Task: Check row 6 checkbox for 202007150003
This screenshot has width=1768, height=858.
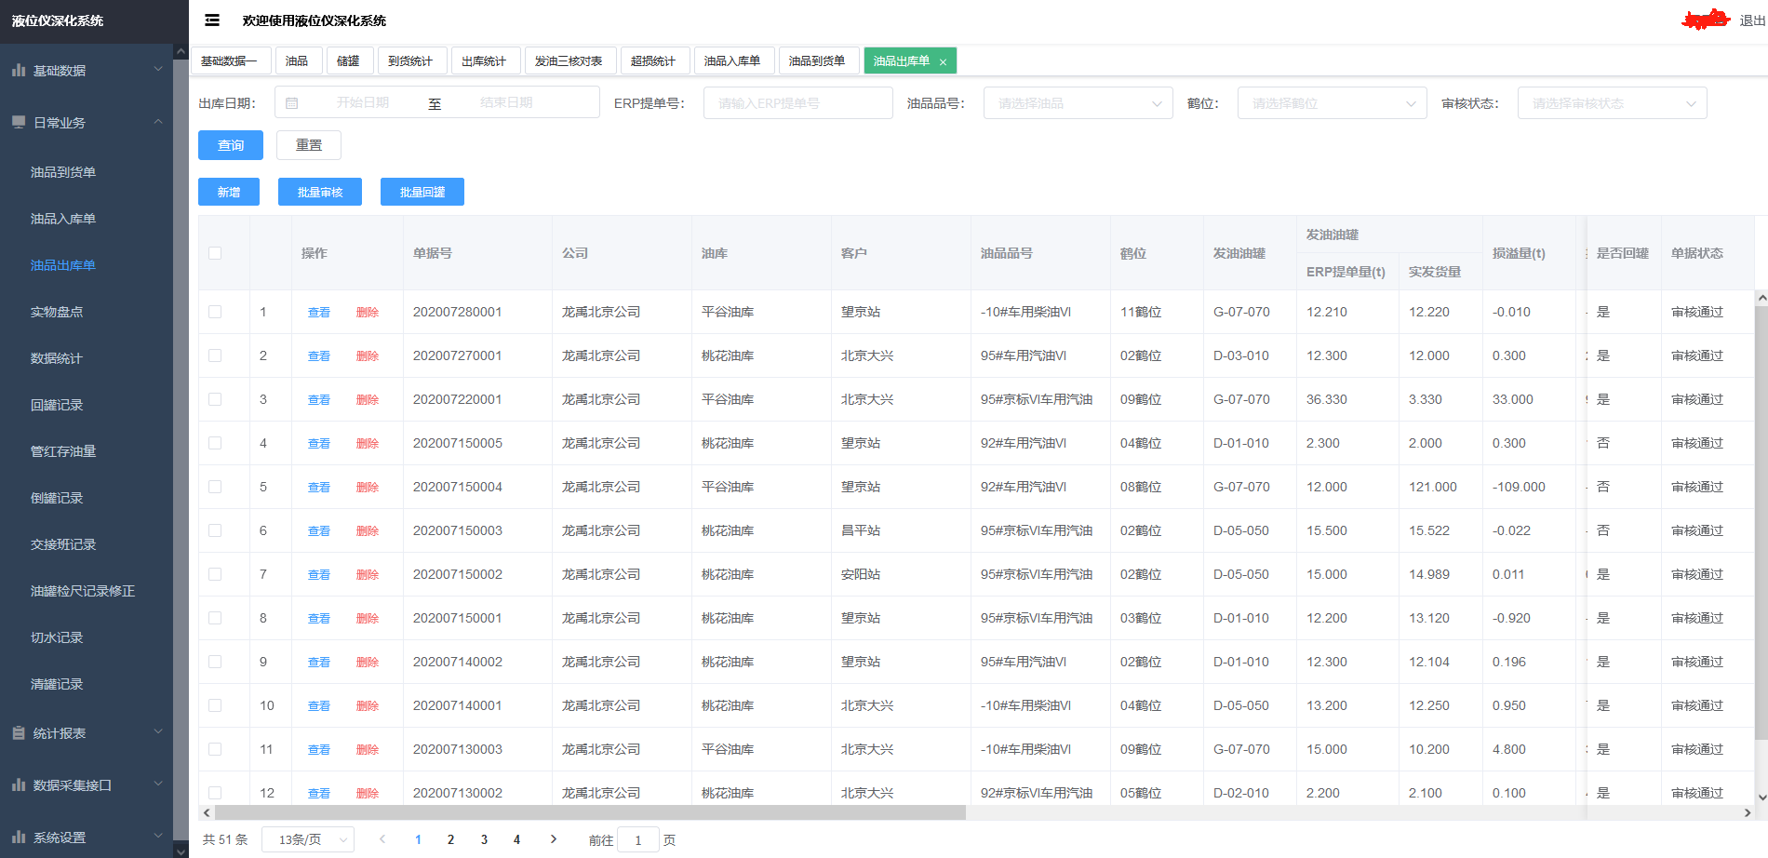Action: pos(215,530)
